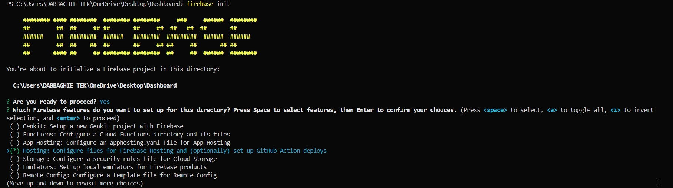Click the 'firebase init' command text
This screenshot has height=188, width=673.
click(x=208, y=4)
